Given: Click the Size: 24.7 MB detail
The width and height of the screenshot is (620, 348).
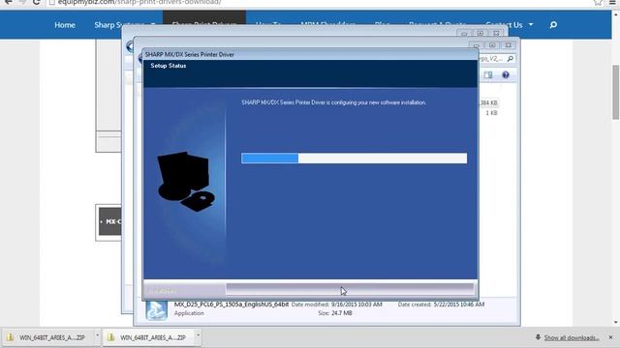Looking at the screenshot, I should (x=335, y=313).
